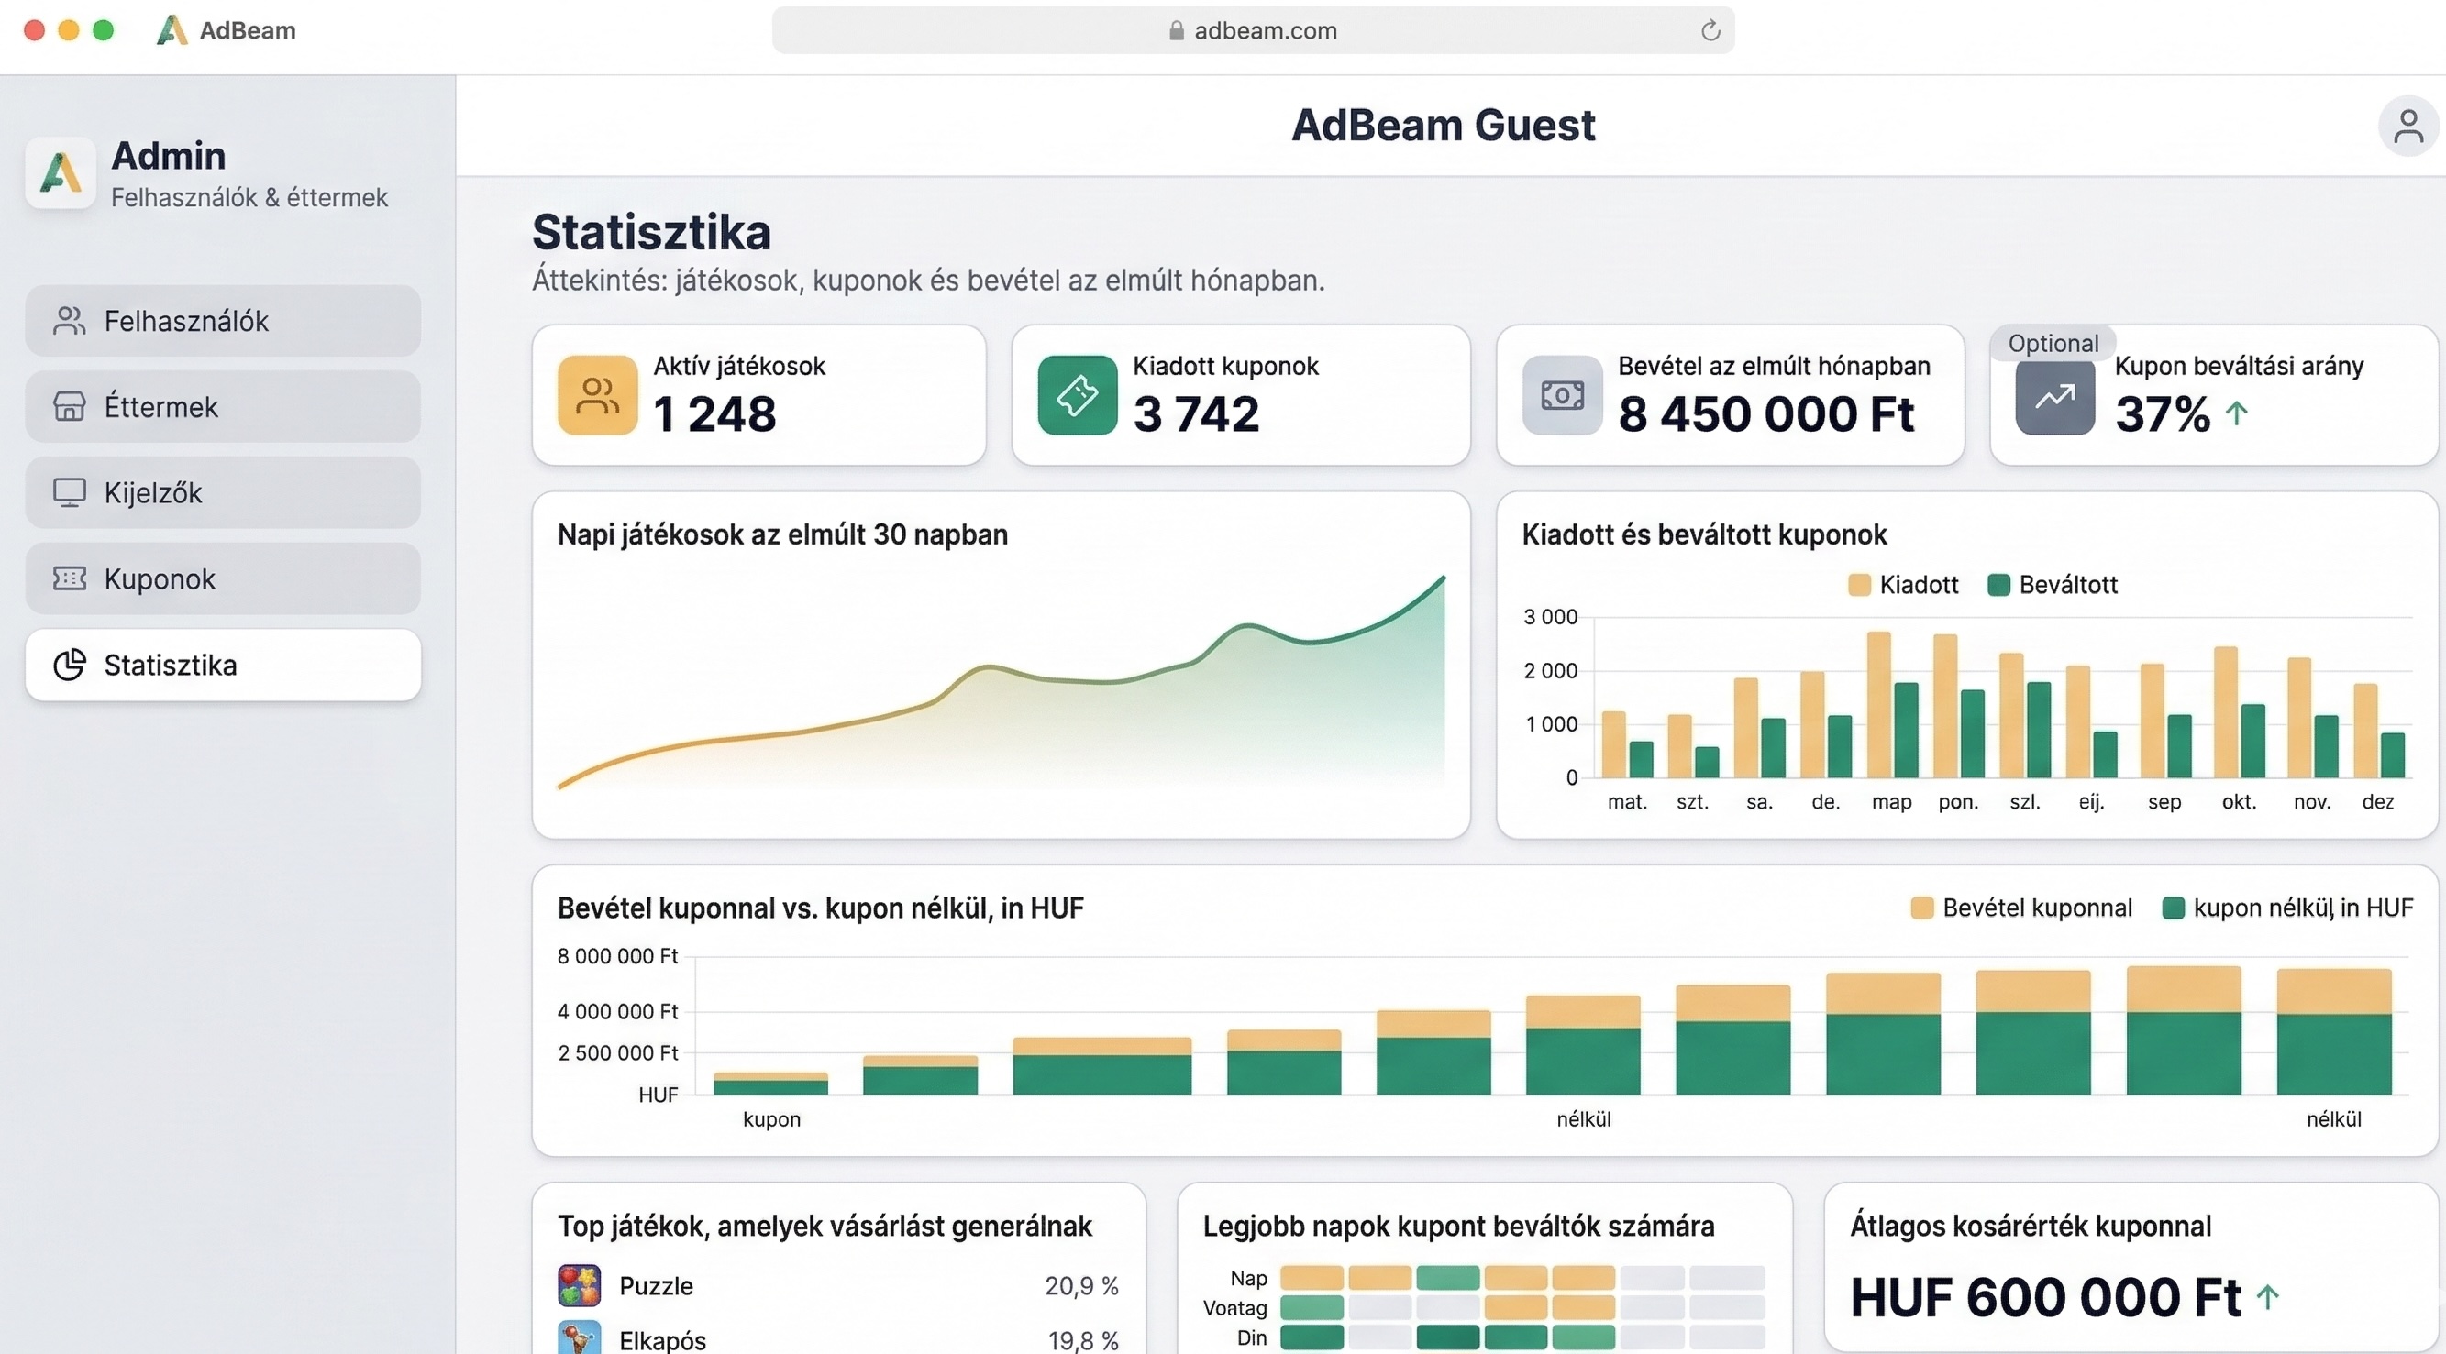Click the yellow player icon on Aktív játékosok card
Image resolution: width=2446 pixels, height=1354 pixels.
tap(596, 396)
